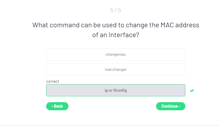Click the 'macchanger' text label
The width and height of the screenshot is (219, 130).
tap(115, 69)
